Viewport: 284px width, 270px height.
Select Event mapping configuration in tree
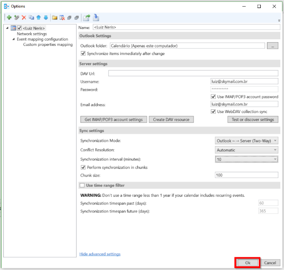pyautogui.click(x=43, y=39)
